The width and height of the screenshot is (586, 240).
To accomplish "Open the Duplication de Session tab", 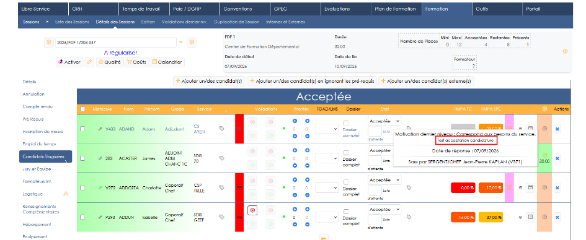I will point(236,22).
